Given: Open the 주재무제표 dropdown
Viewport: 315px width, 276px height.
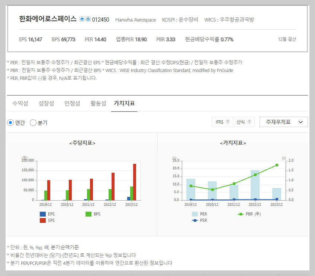Looking at the screenshot, I should [x=283, y=122].
